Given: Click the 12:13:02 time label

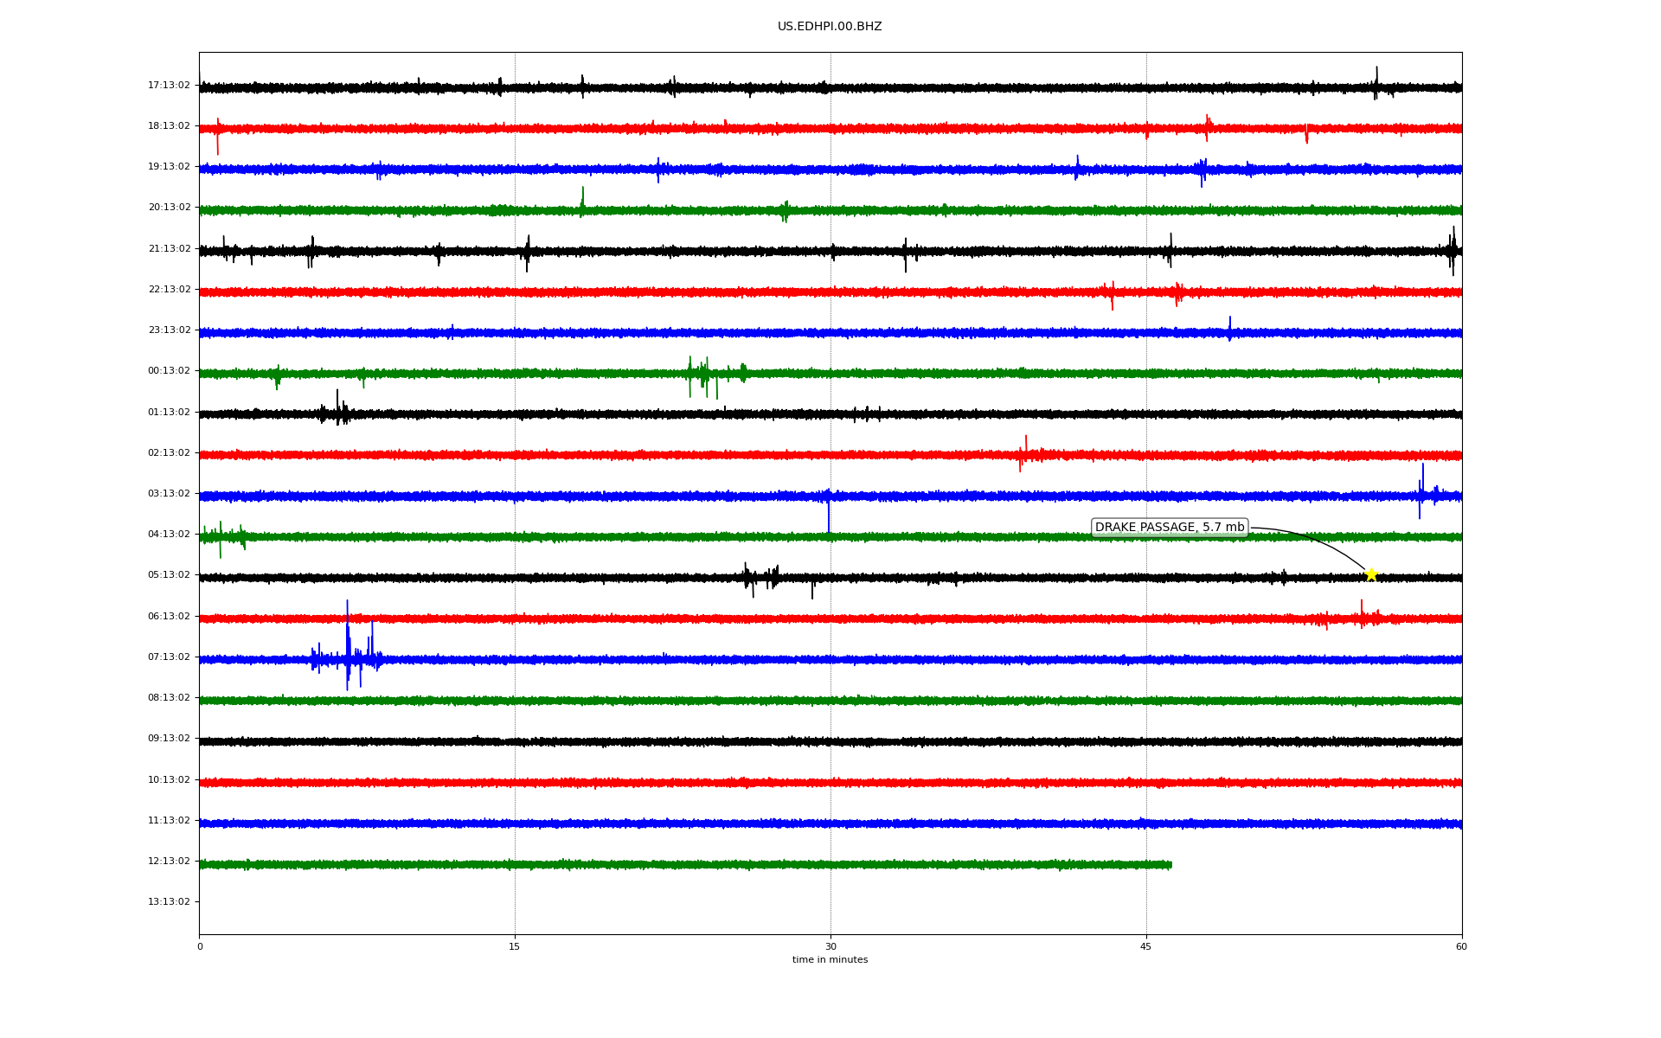Looking at the screenshot, I should click(169, 862).
